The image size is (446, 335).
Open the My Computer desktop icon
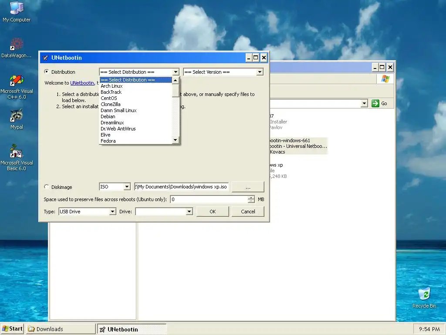(17, 11)
